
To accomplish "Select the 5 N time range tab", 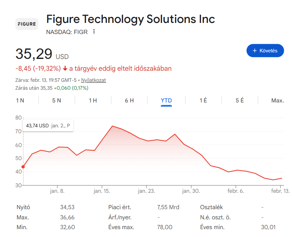I will [57, 100].
